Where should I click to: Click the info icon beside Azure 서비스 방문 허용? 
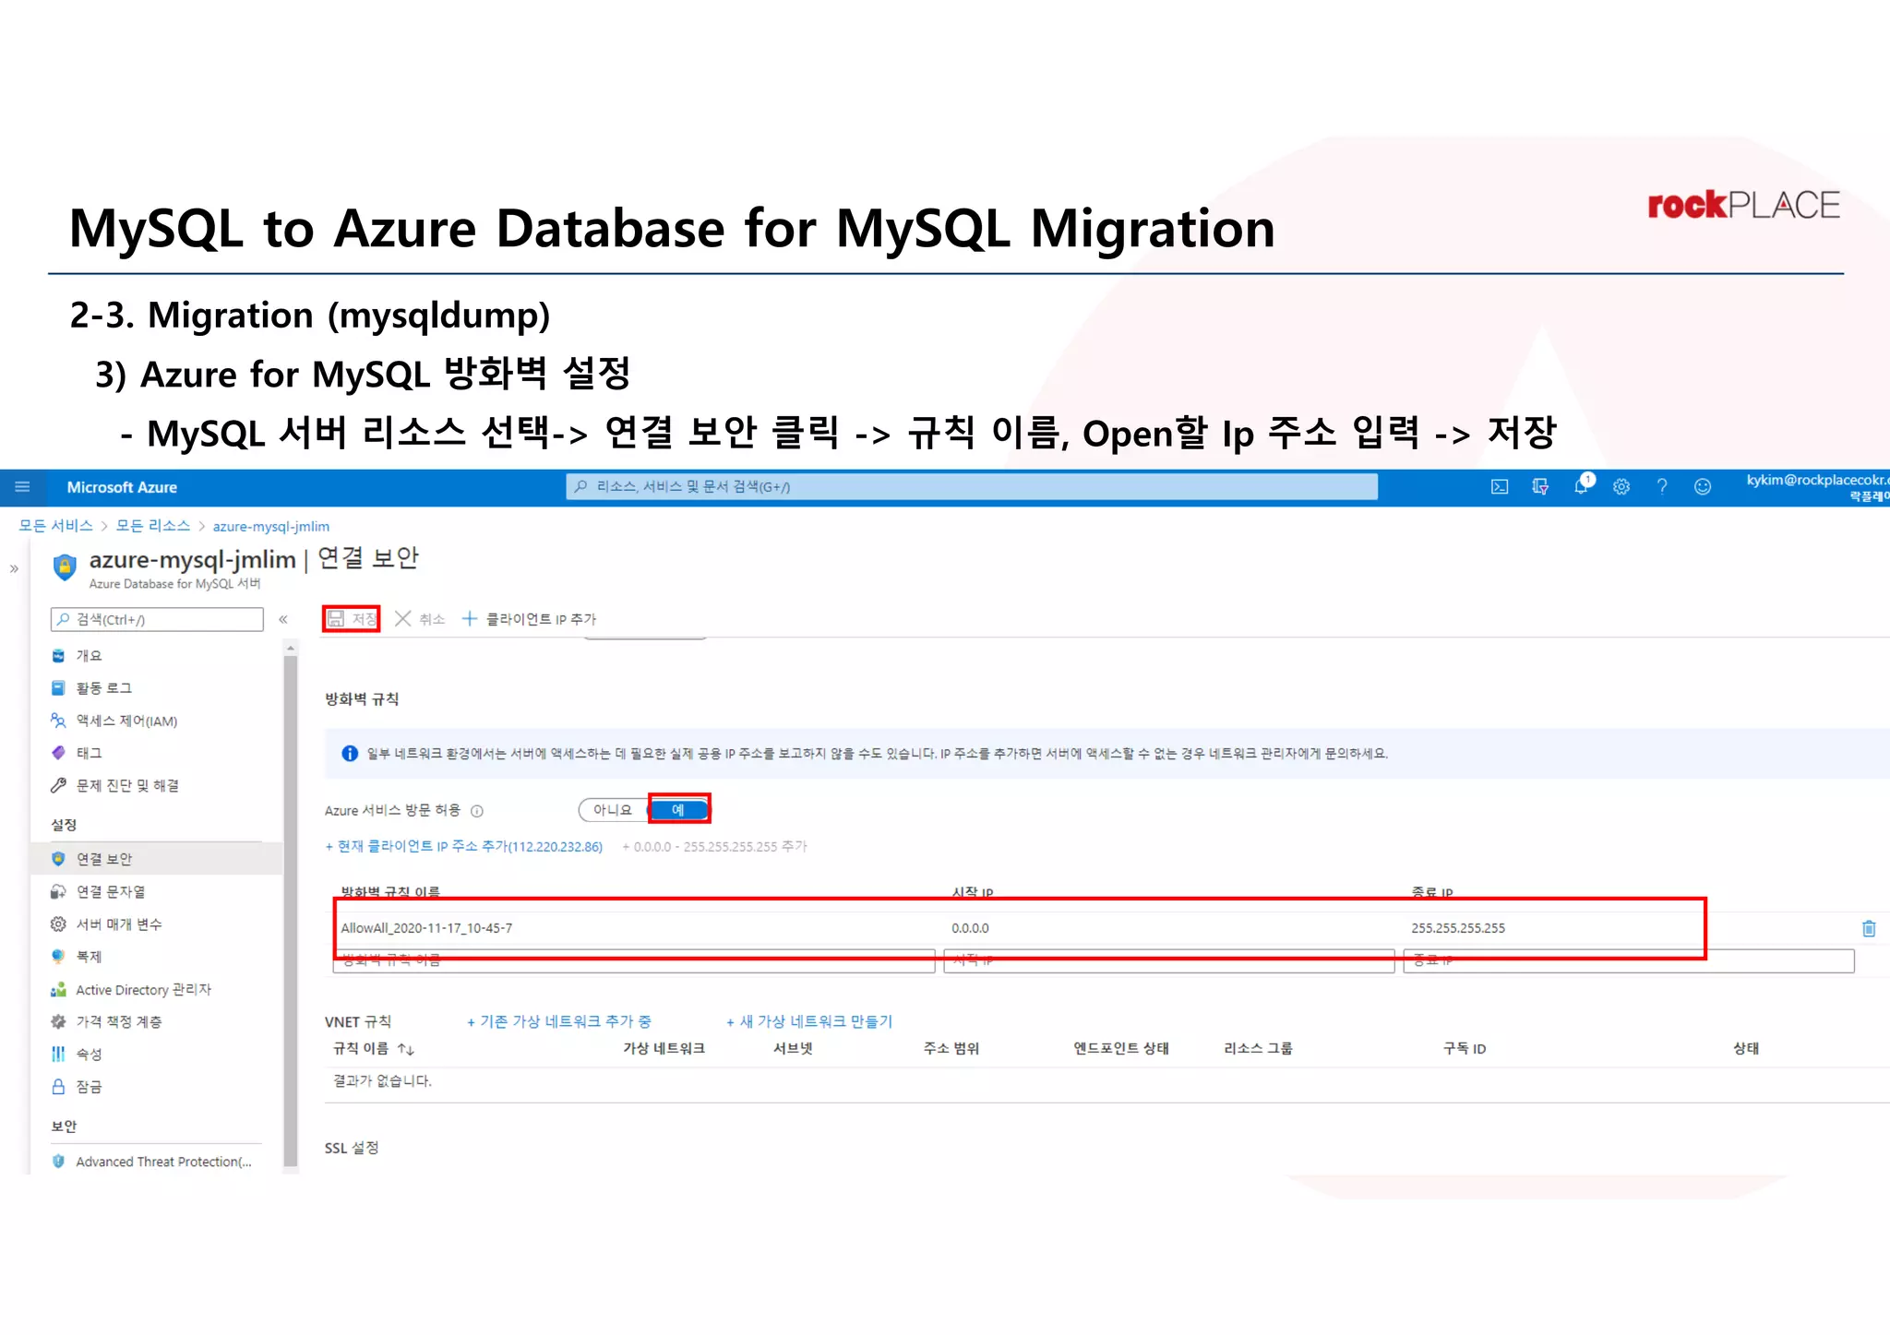(x=477, y=811)
